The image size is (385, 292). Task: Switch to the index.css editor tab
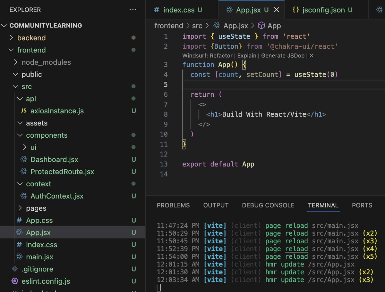182,10
